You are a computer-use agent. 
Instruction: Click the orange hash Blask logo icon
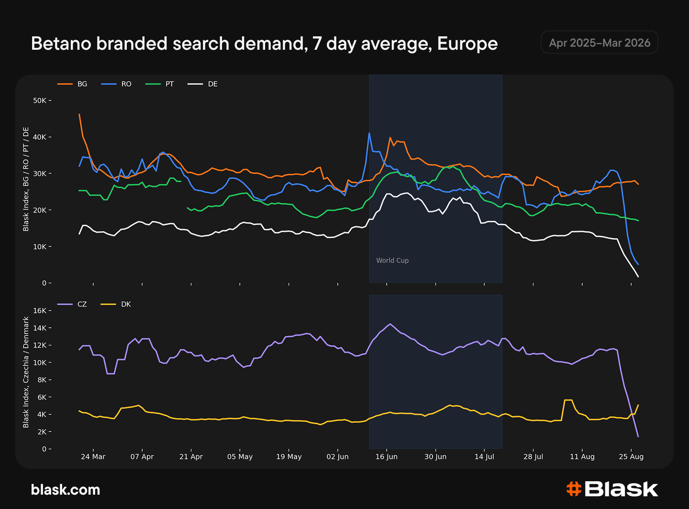click(574, 489)
